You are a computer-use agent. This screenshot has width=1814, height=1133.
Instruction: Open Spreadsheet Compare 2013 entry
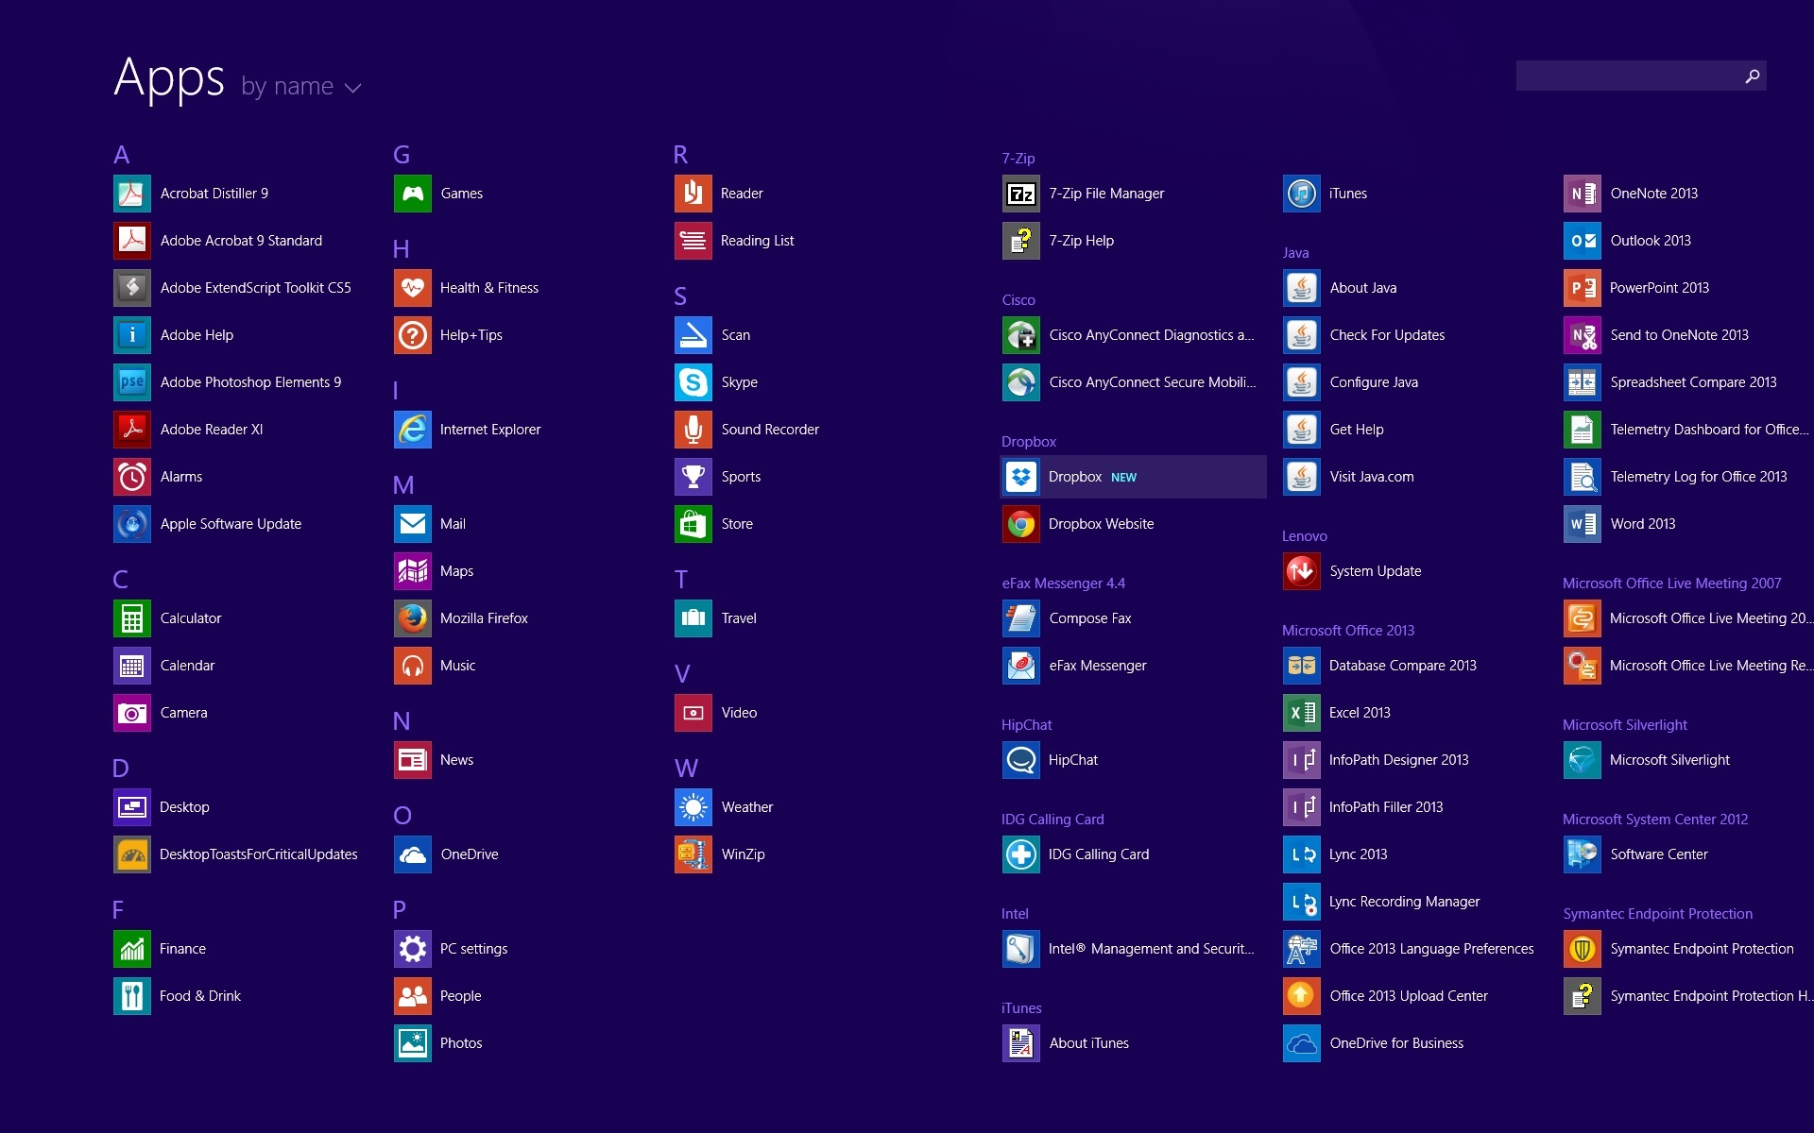pos(1670,382)
